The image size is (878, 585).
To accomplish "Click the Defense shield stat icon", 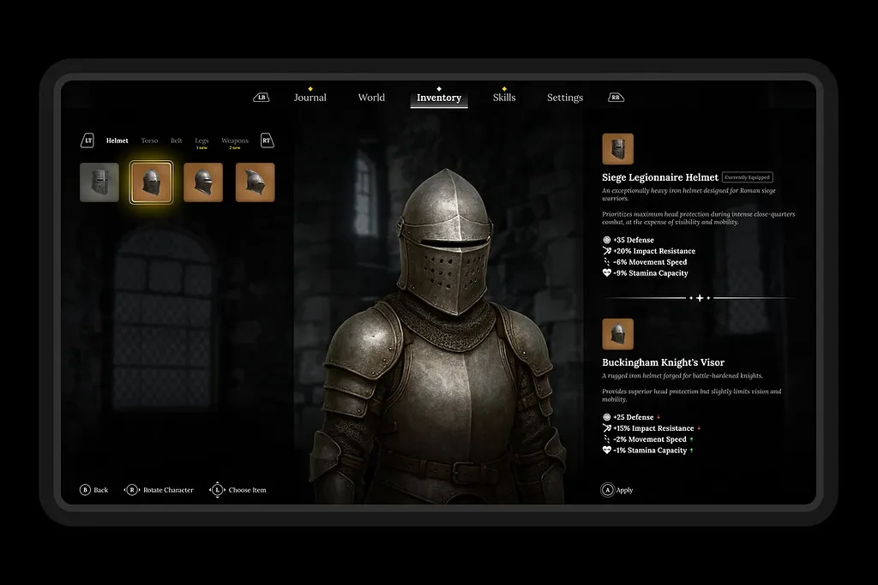I will (608, 240).
